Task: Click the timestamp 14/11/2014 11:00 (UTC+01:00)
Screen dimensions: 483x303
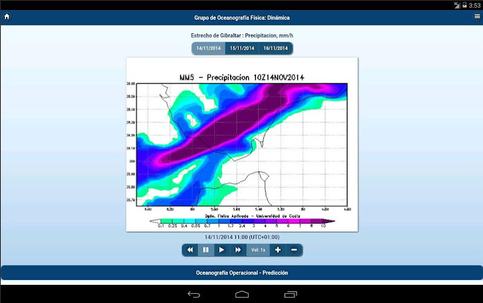Action: tap(242, 238)
